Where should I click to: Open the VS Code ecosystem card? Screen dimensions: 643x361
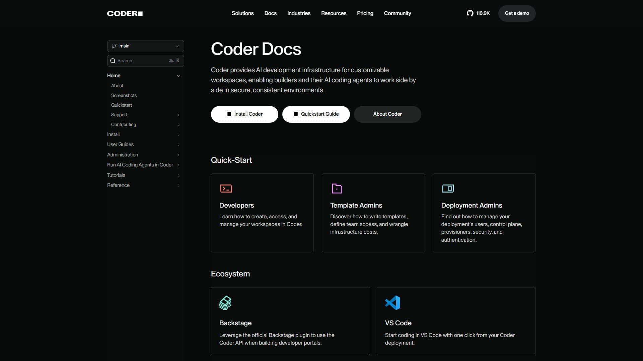click(x=456, y=321)
